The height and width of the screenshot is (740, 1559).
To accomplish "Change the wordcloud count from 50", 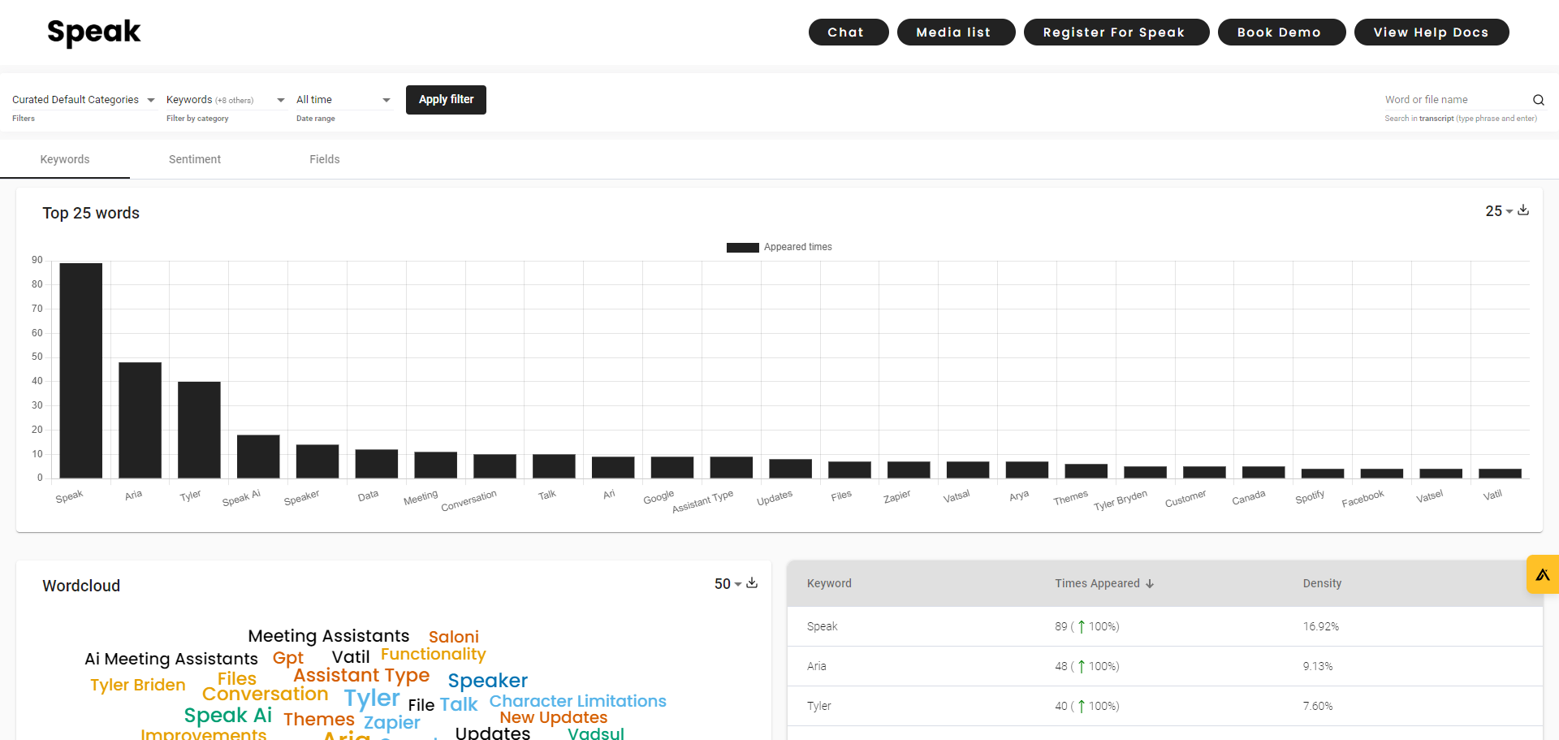I will coord(728,584).
